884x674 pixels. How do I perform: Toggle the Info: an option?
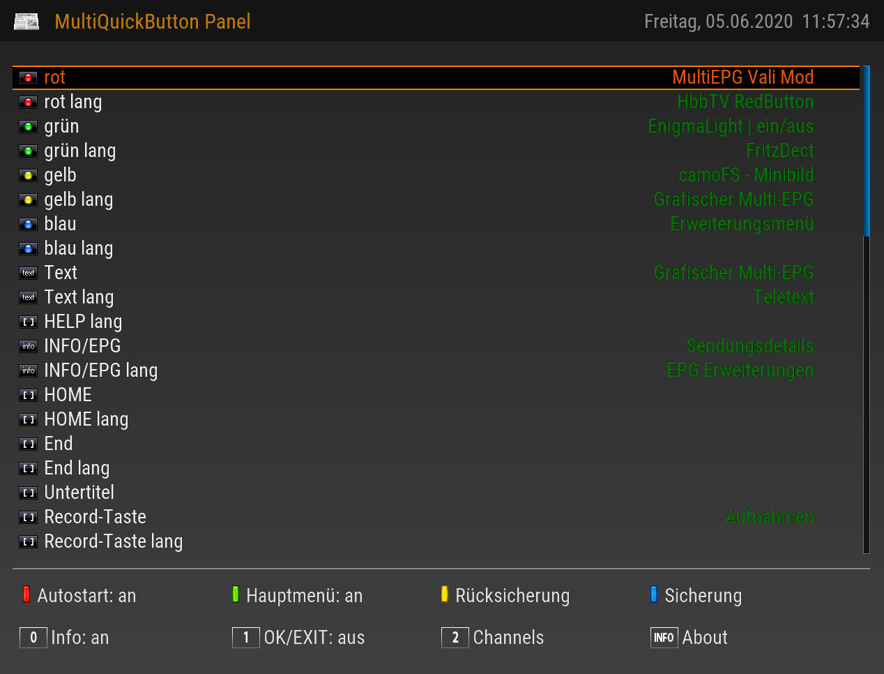(65, 638)
